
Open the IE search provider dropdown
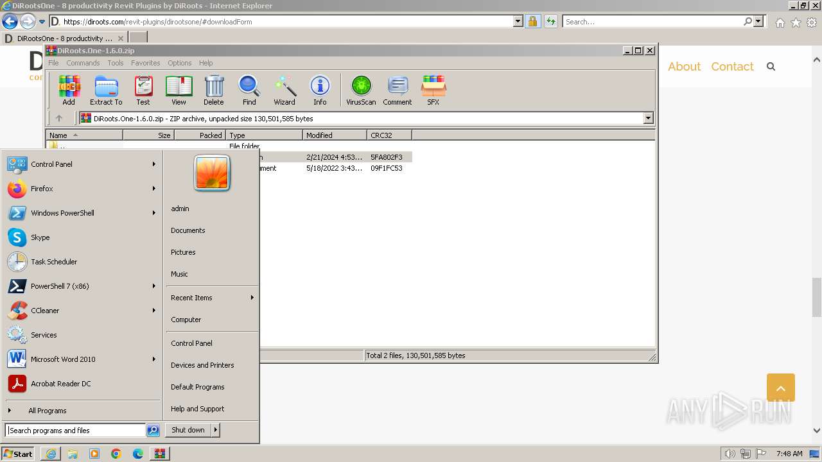point(758,21)
